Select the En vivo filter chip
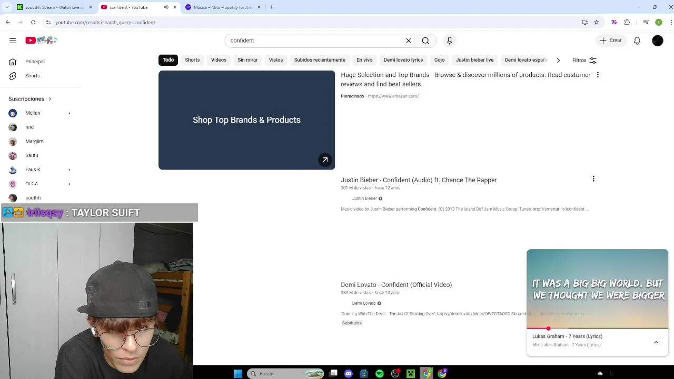This screenshot has width=674, height=379. [364, 60]
